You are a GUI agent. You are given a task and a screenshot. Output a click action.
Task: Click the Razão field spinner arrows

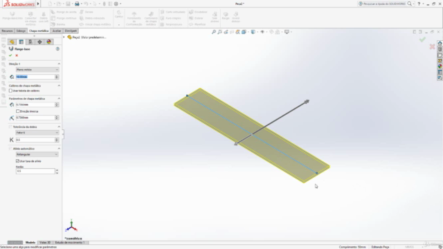(57, 171)
